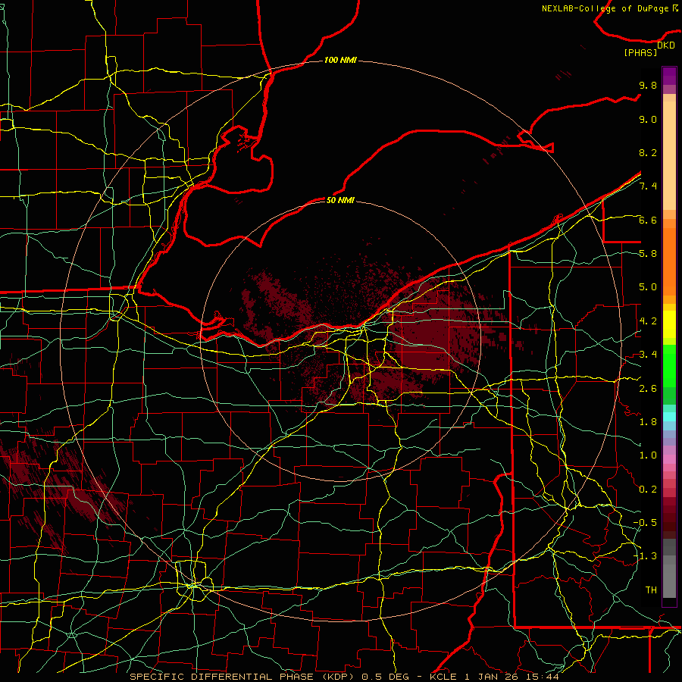Click the product title text at the bottom
Screen dimensions: 682x682
pyautogui.click(x=345, y=677)
